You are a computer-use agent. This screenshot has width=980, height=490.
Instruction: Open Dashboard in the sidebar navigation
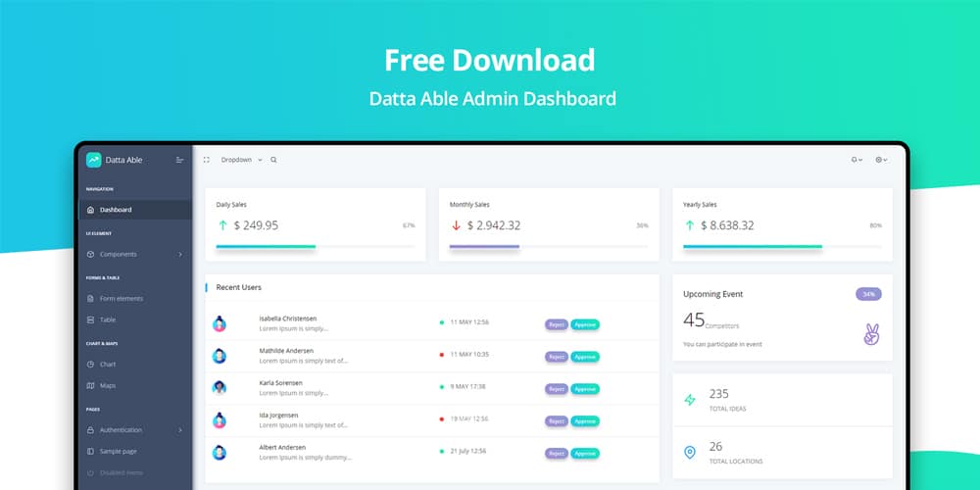pos(135,210)
